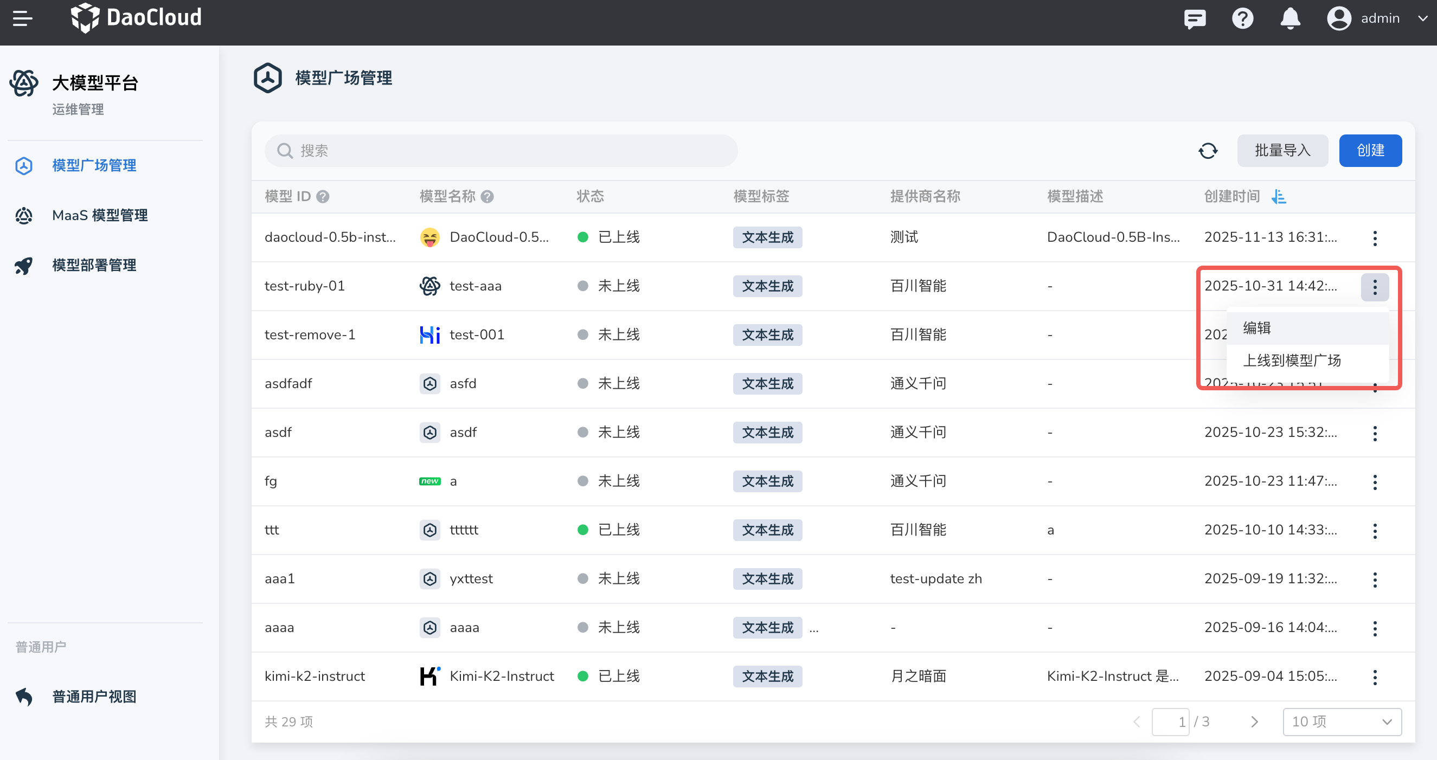Click the messages chat icon
This screenshot has width=1437, height=760.
(1195, 18)
